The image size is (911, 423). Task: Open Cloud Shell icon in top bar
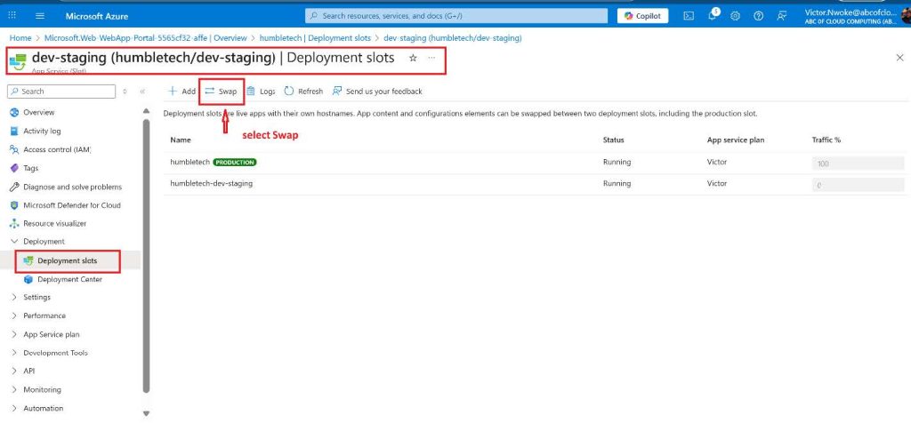[x=689, y=16]
